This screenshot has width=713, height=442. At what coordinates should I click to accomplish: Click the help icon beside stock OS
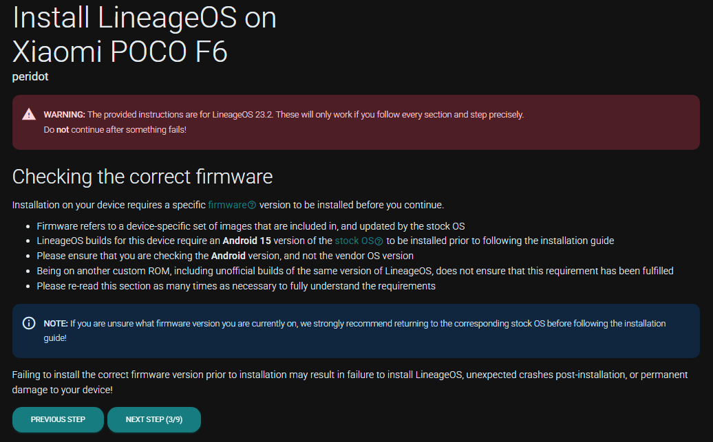click(379, 241)
